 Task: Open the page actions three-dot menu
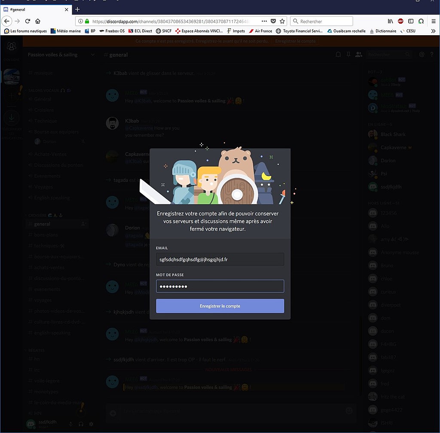264,21
